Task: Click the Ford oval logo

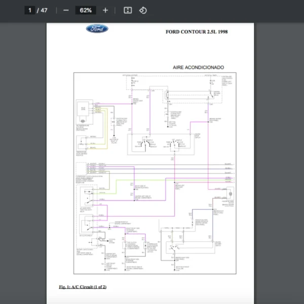Action: pyautogui.click(x=97, y=29)
